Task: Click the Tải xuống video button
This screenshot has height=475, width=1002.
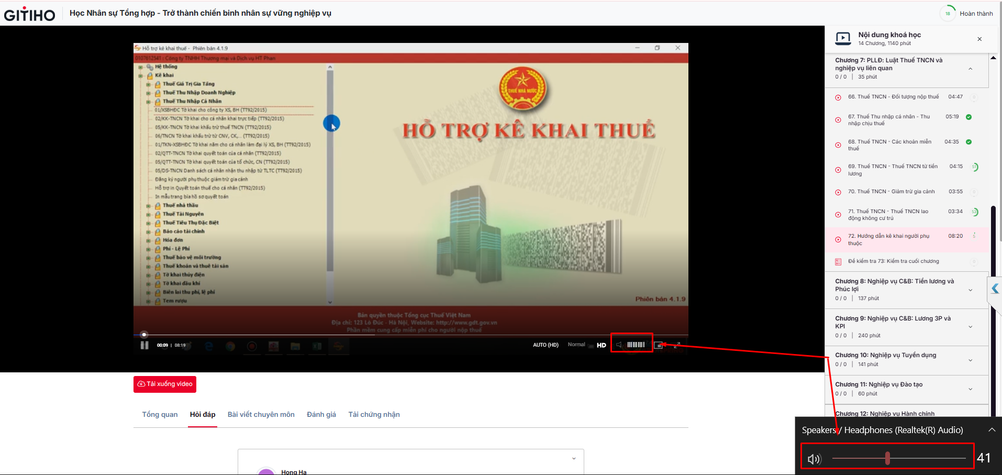Action: [x=165, y=384]
